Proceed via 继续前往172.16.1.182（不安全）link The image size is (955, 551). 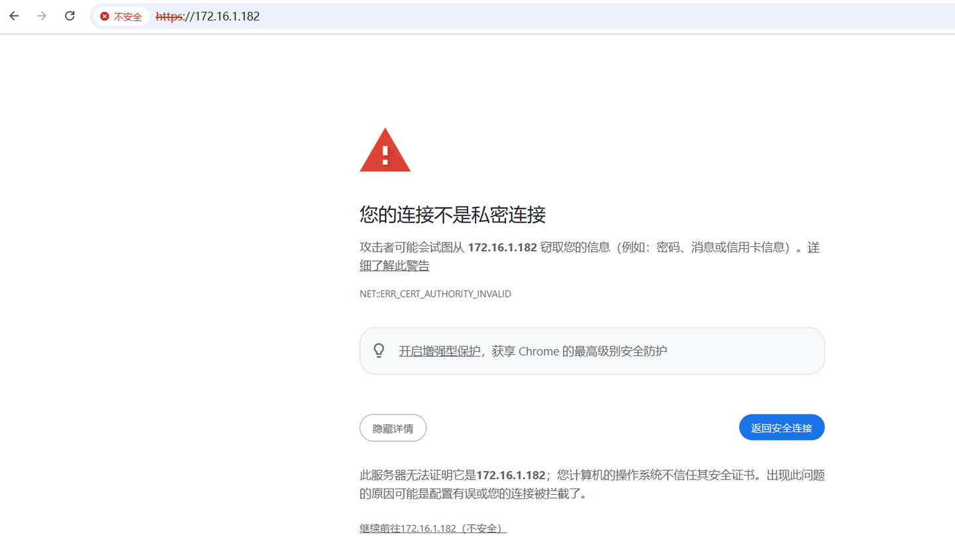click(x=433, y=528)
